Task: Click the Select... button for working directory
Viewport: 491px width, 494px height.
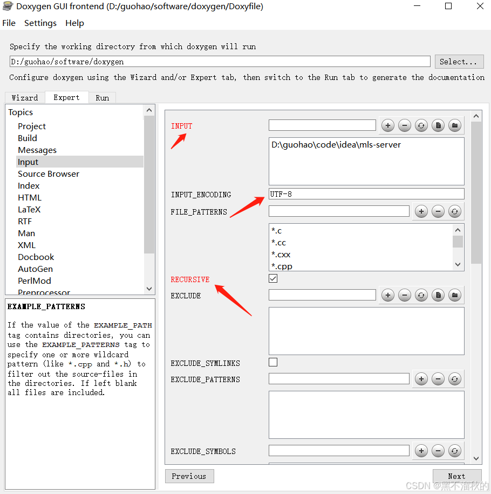Action: click(x=459, y=62)
